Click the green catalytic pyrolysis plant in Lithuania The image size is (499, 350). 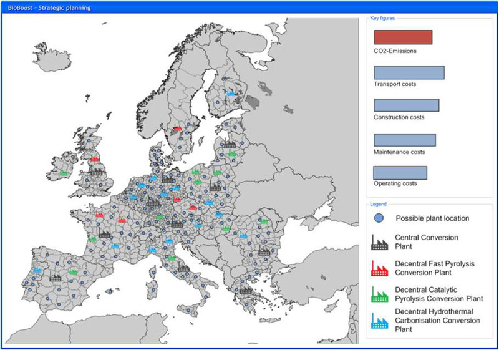[x=232, y=153]
